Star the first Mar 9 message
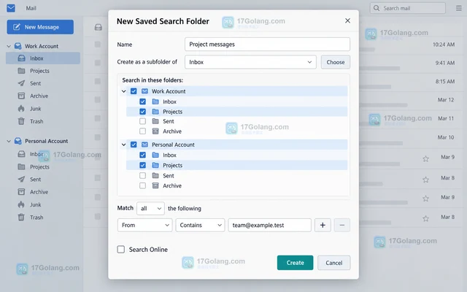 [425, 159]
